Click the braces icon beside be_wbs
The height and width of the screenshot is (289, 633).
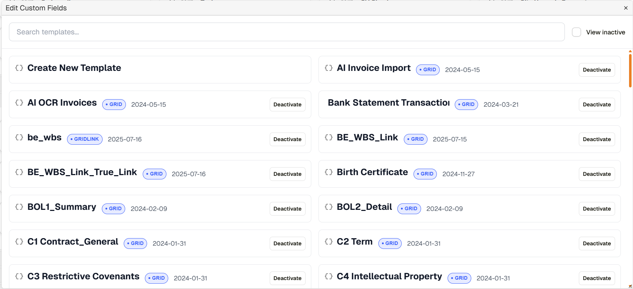pyautogui.click(x=19, y=138)
